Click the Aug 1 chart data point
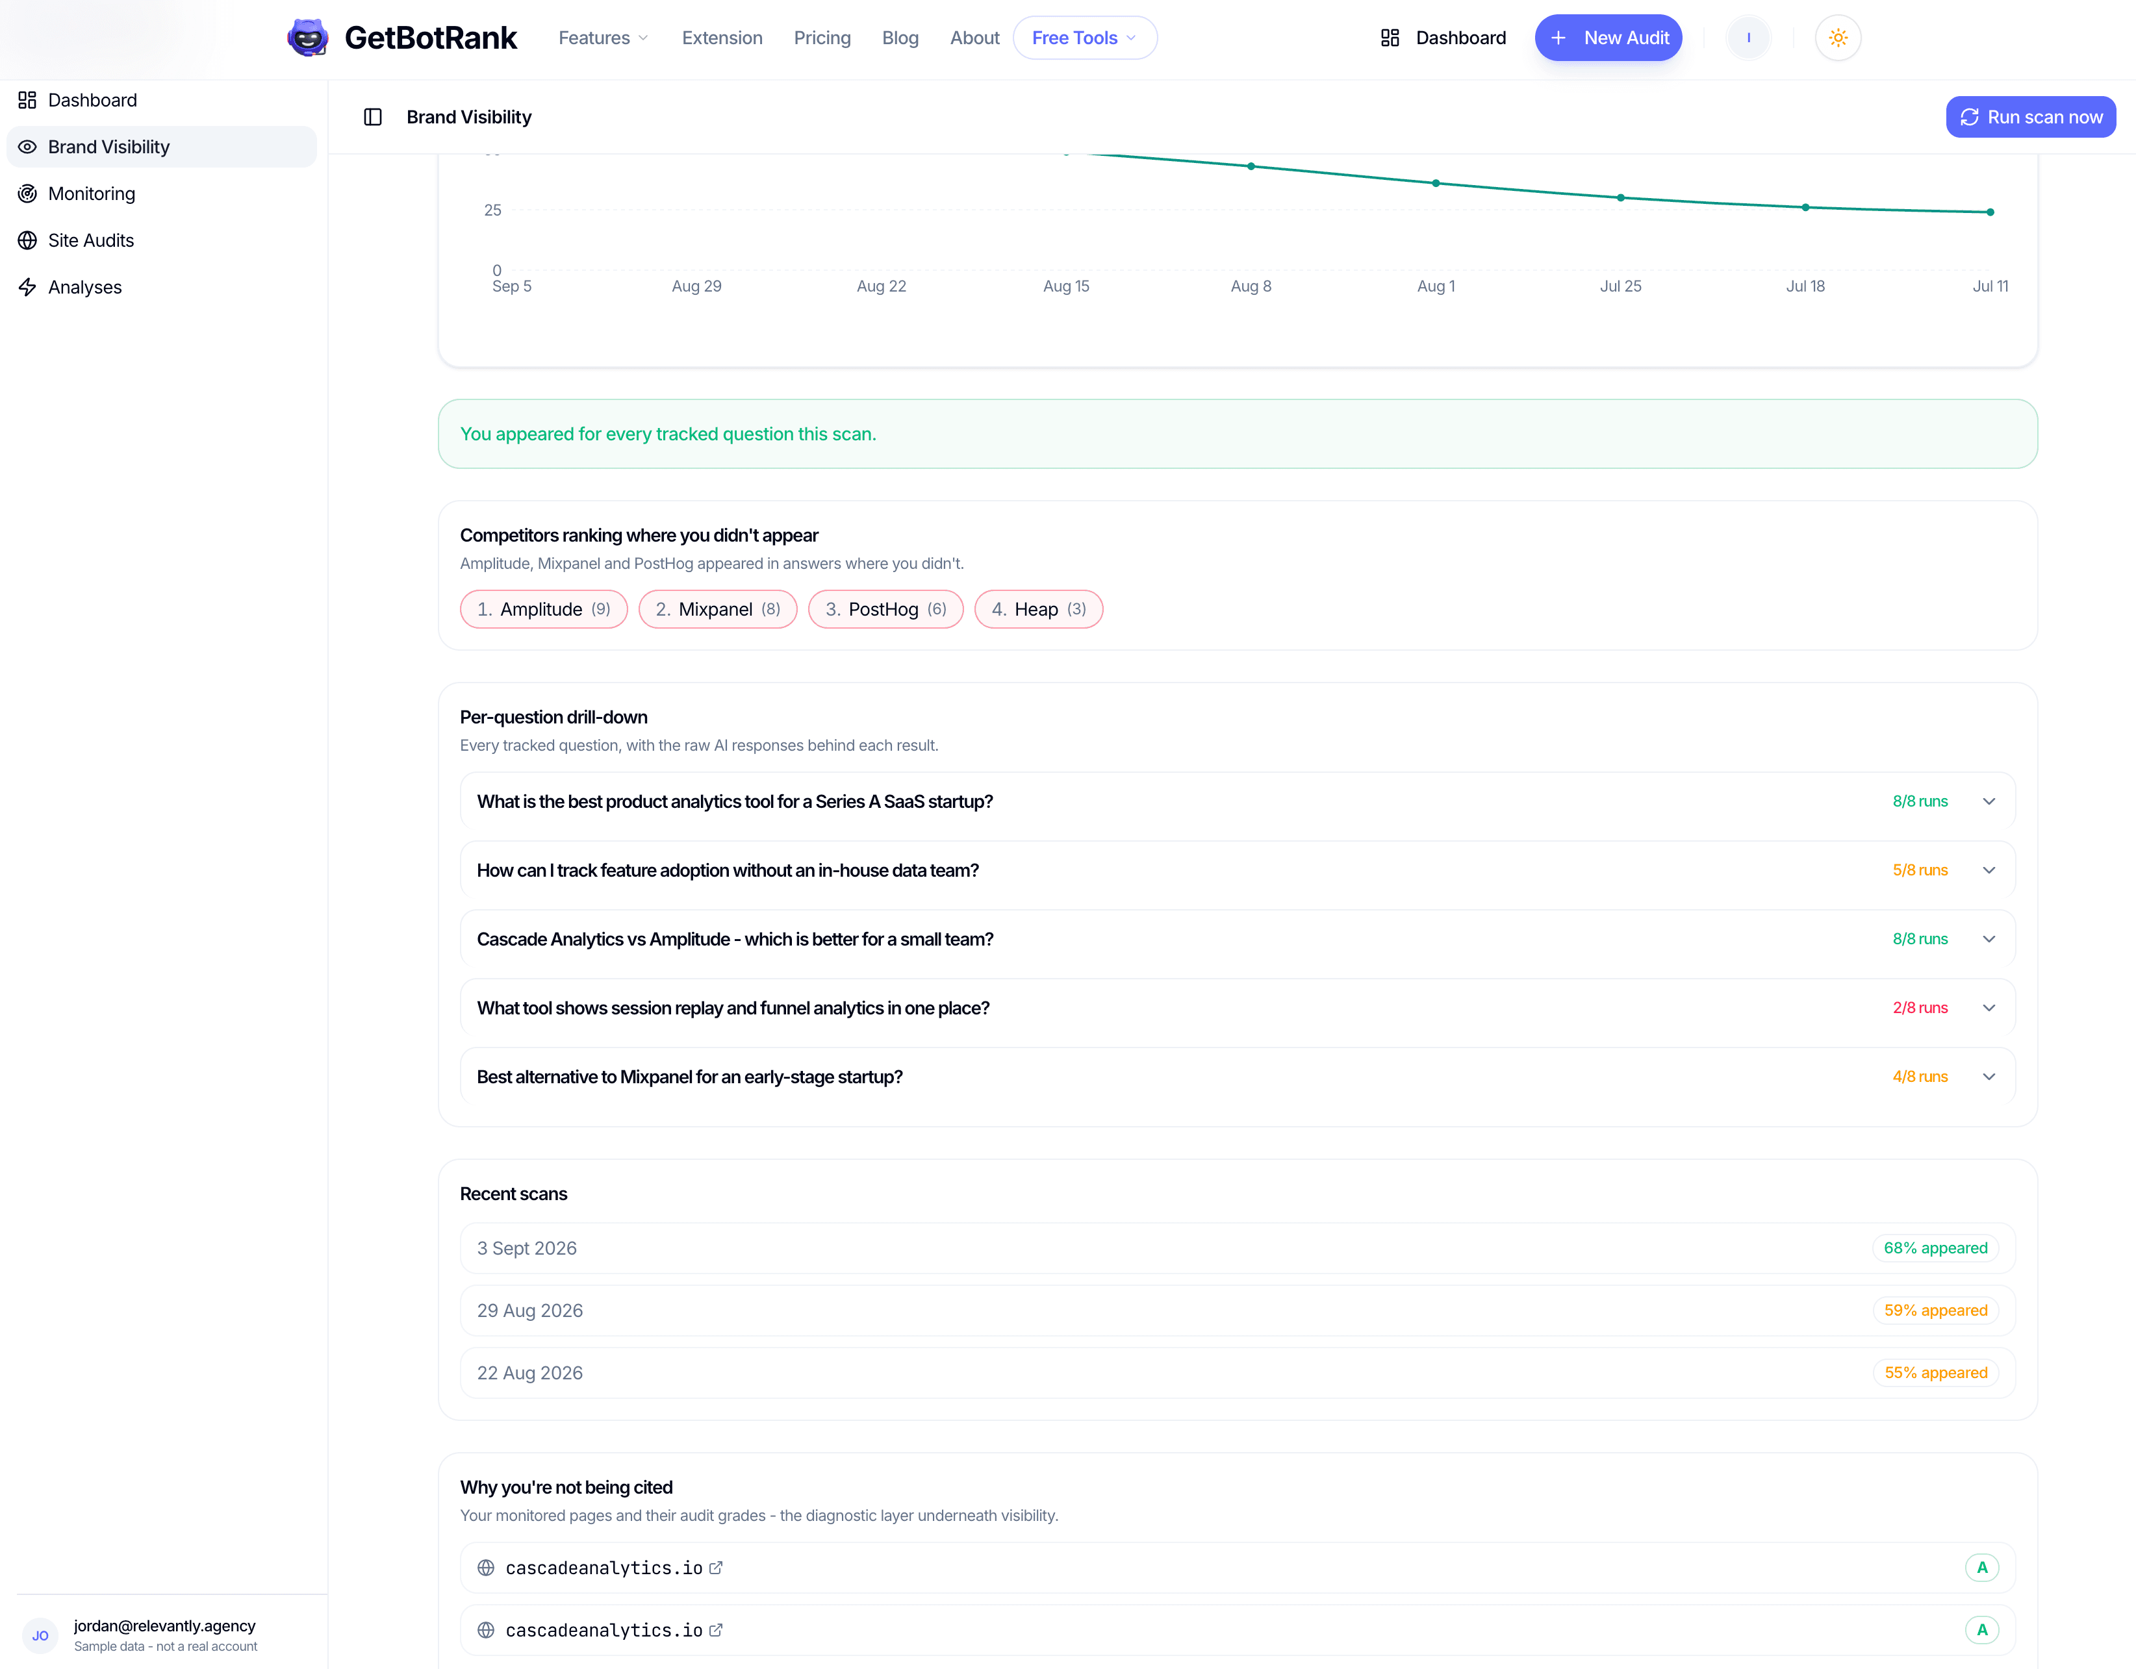The width and height of the screenshot is (2136, 1669). click(x=1436, y=183)
